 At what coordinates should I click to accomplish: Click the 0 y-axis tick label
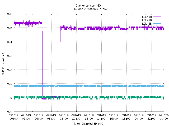pyautogui.click(x=11, y=98)
